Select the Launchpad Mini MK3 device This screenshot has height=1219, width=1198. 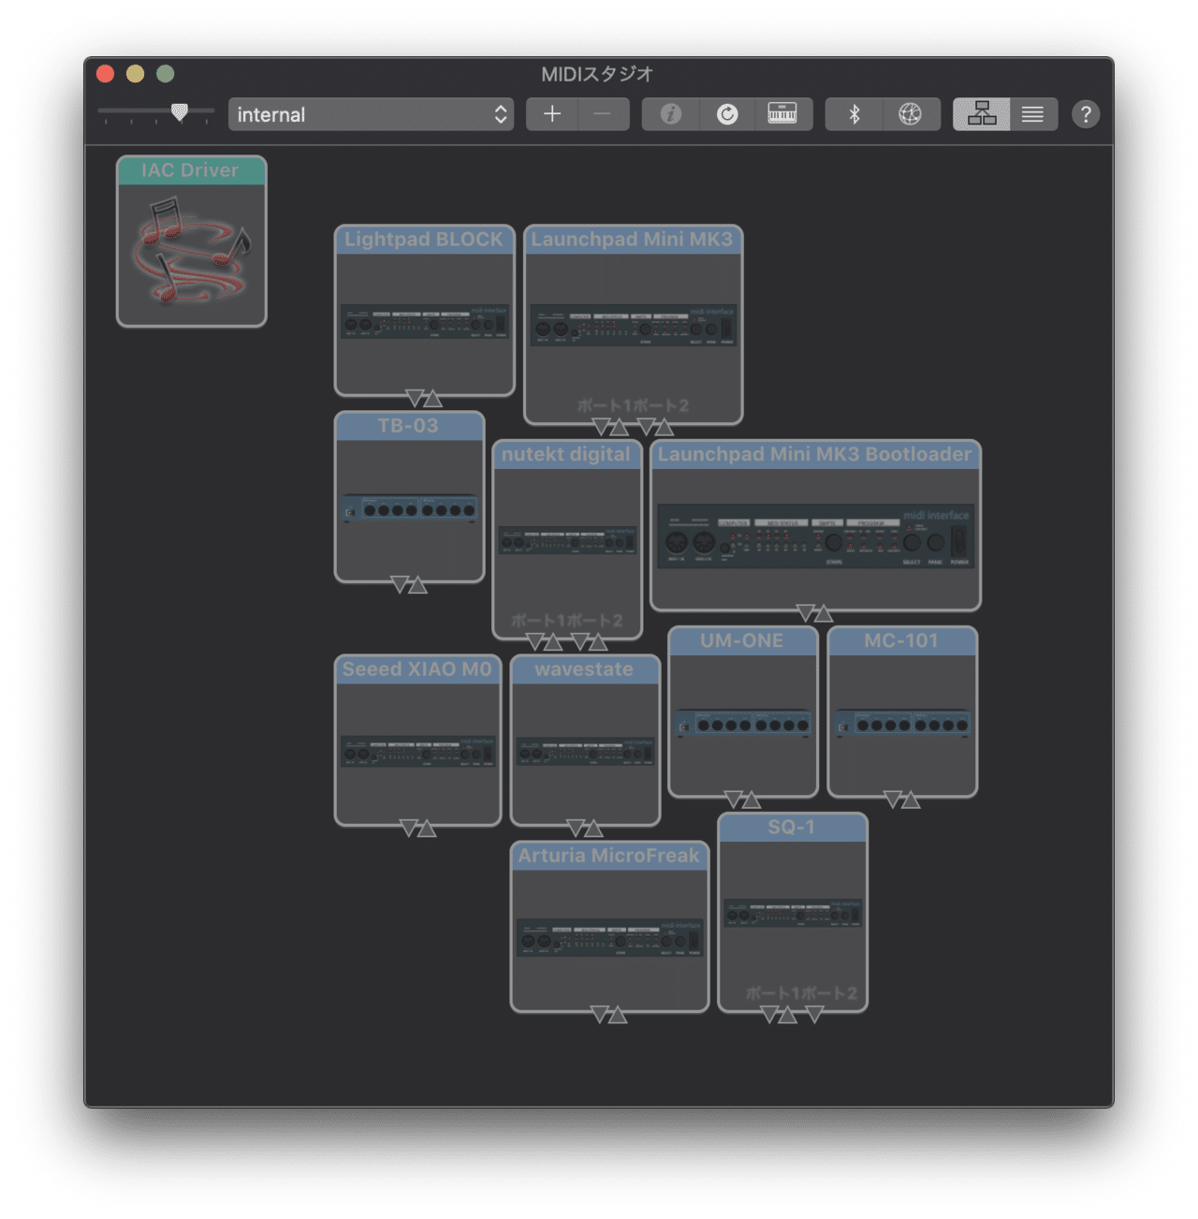[x=634, y=324]
